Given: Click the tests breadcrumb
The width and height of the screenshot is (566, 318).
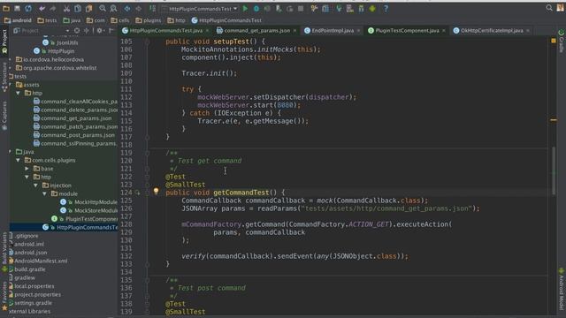Looking at the screenshot, I should click(x=47, y=20).
